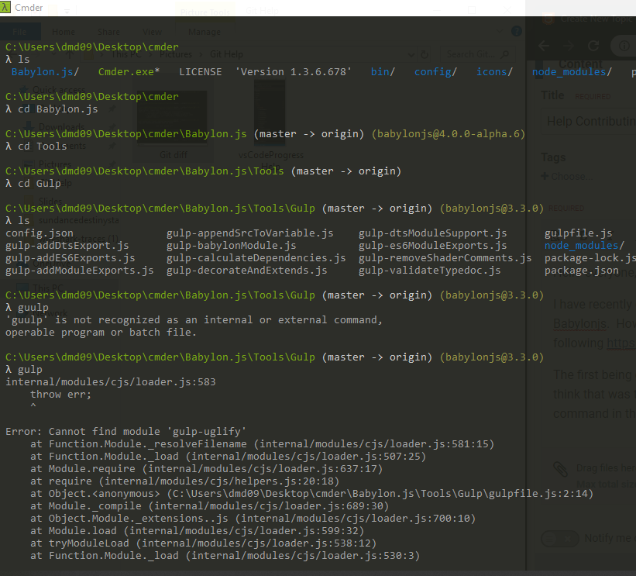Click the browser reload icon behind the terminal

point(593,46)
